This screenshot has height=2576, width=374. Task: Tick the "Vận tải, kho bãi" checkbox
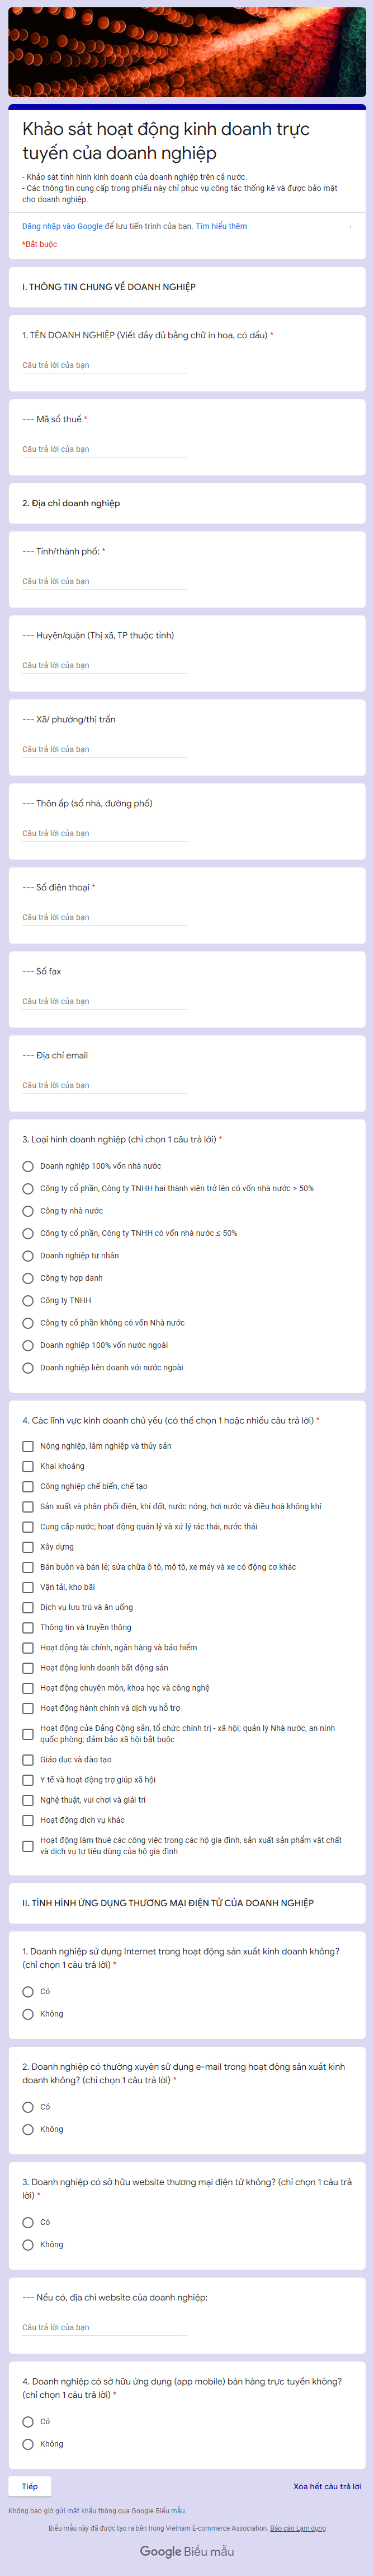coord(28,1587)
